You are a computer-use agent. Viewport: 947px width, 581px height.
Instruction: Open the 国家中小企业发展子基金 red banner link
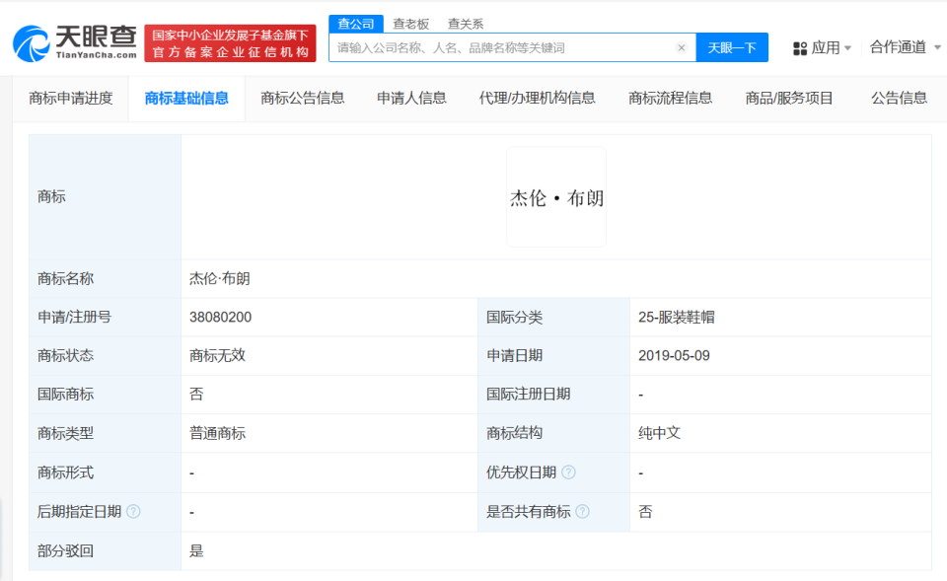(231, 42)
